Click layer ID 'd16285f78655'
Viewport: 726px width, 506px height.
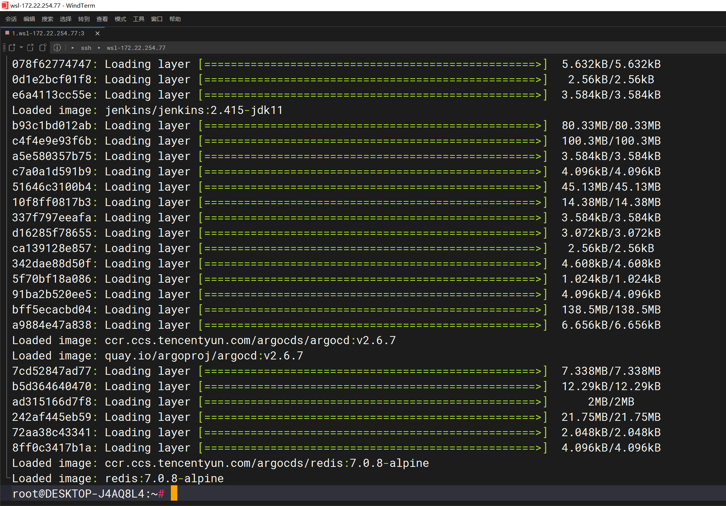click(52, 233)
